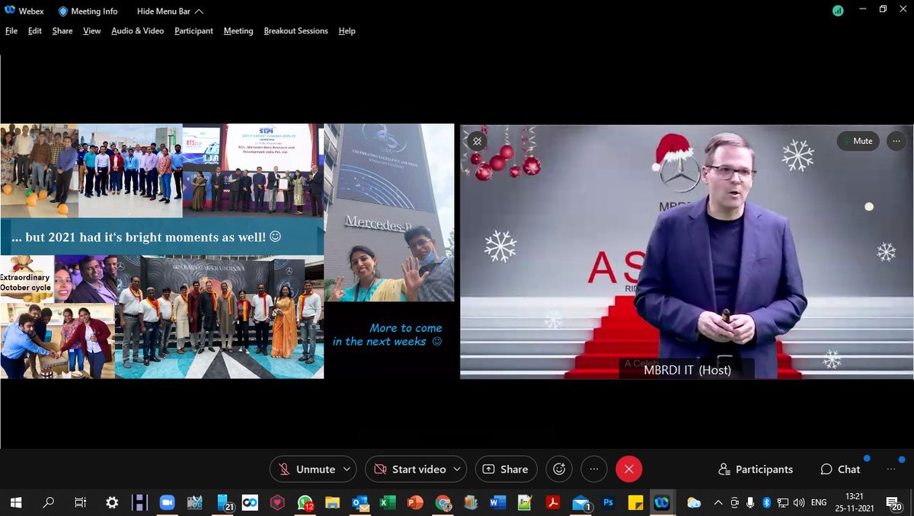914x516 pixels.
Task: Switch to Photoshop from the taskbar
Action: [608, 502]
